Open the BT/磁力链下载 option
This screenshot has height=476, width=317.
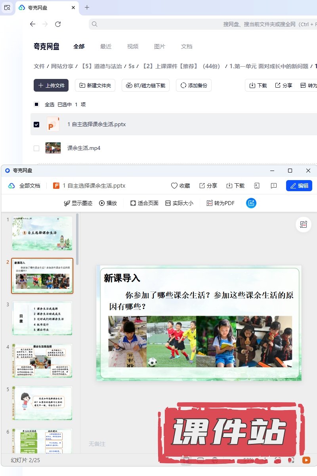point(145,85)
